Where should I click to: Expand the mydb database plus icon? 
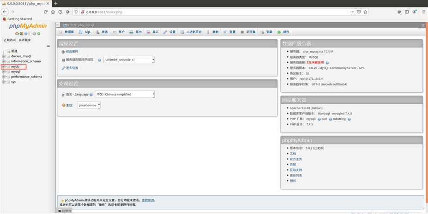tap(4, 66)
